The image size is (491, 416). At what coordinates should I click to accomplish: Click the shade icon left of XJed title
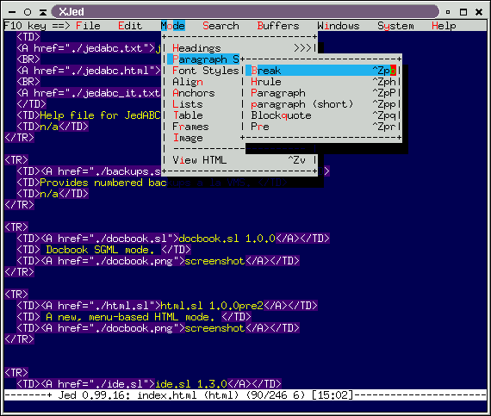click(43, 12)
